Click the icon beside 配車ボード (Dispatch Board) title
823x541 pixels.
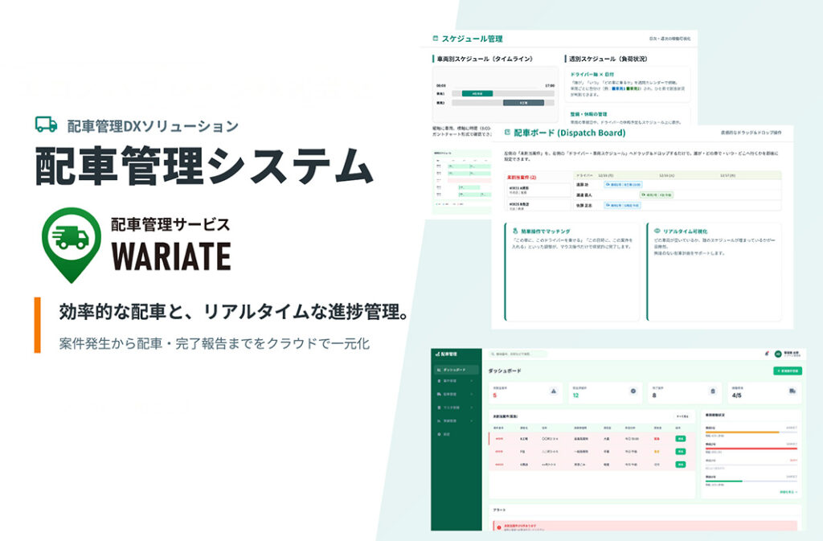[506, 133]
